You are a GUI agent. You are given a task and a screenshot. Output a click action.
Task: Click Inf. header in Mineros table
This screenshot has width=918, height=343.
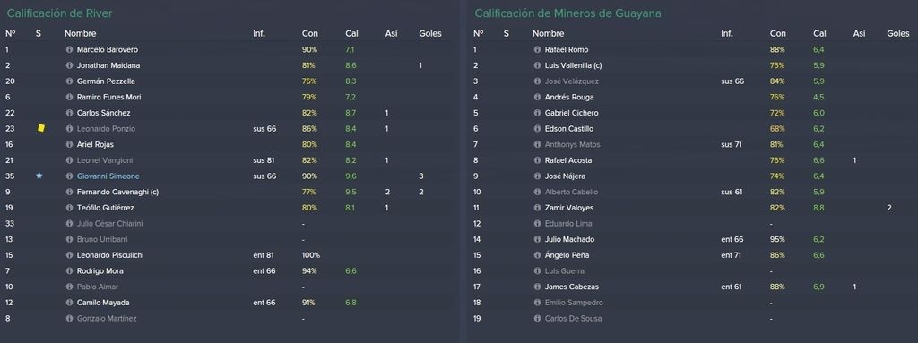point(727,34)
